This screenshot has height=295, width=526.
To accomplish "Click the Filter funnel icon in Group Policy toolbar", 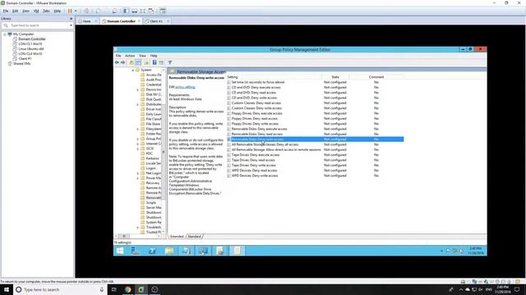I will click(170, 62).
